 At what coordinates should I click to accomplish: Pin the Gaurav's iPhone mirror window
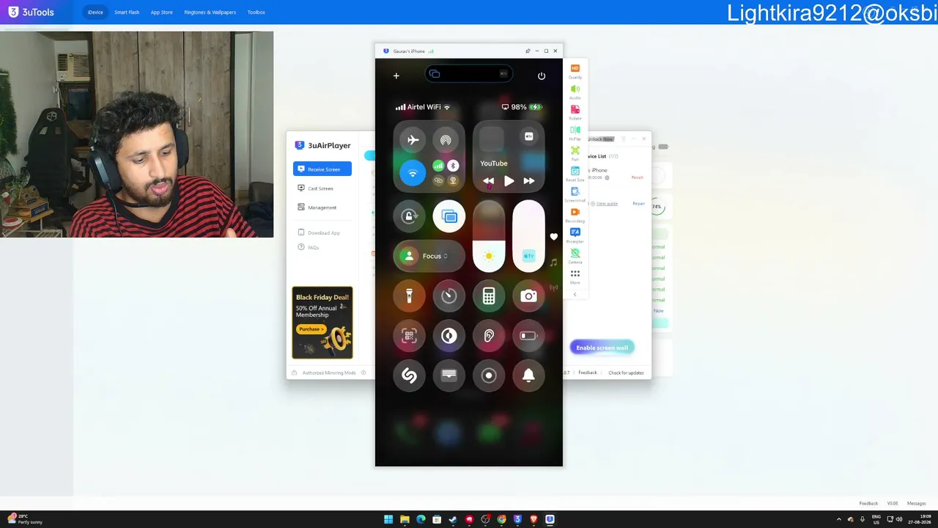tap(528, 51)
